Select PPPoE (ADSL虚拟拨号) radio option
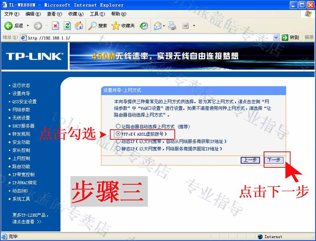This screenshot has width=316, height=241. [118, 134]
